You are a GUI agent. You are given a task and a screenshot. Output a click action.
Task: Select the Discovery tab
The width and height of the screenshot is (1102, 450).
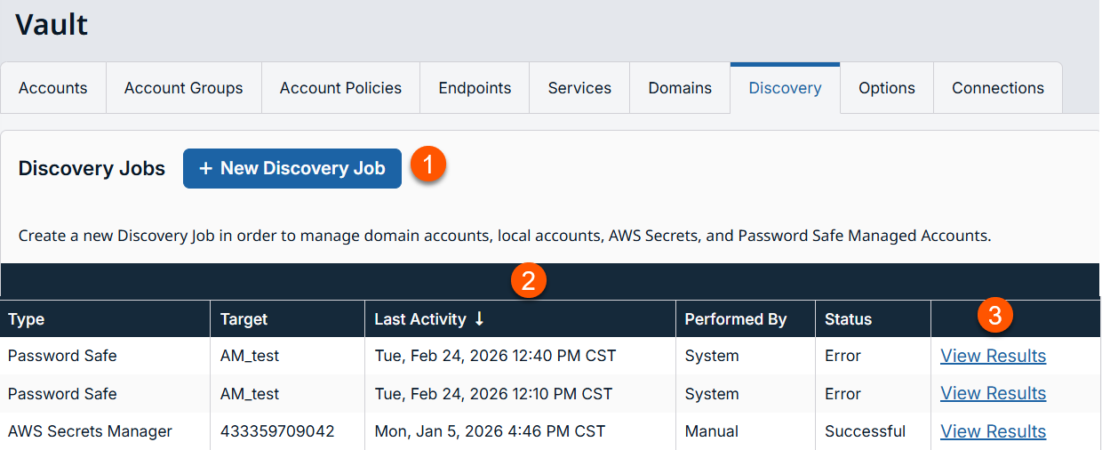[x=785, y=88]
